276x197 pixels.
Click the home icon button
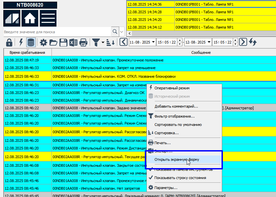[30, 18]
